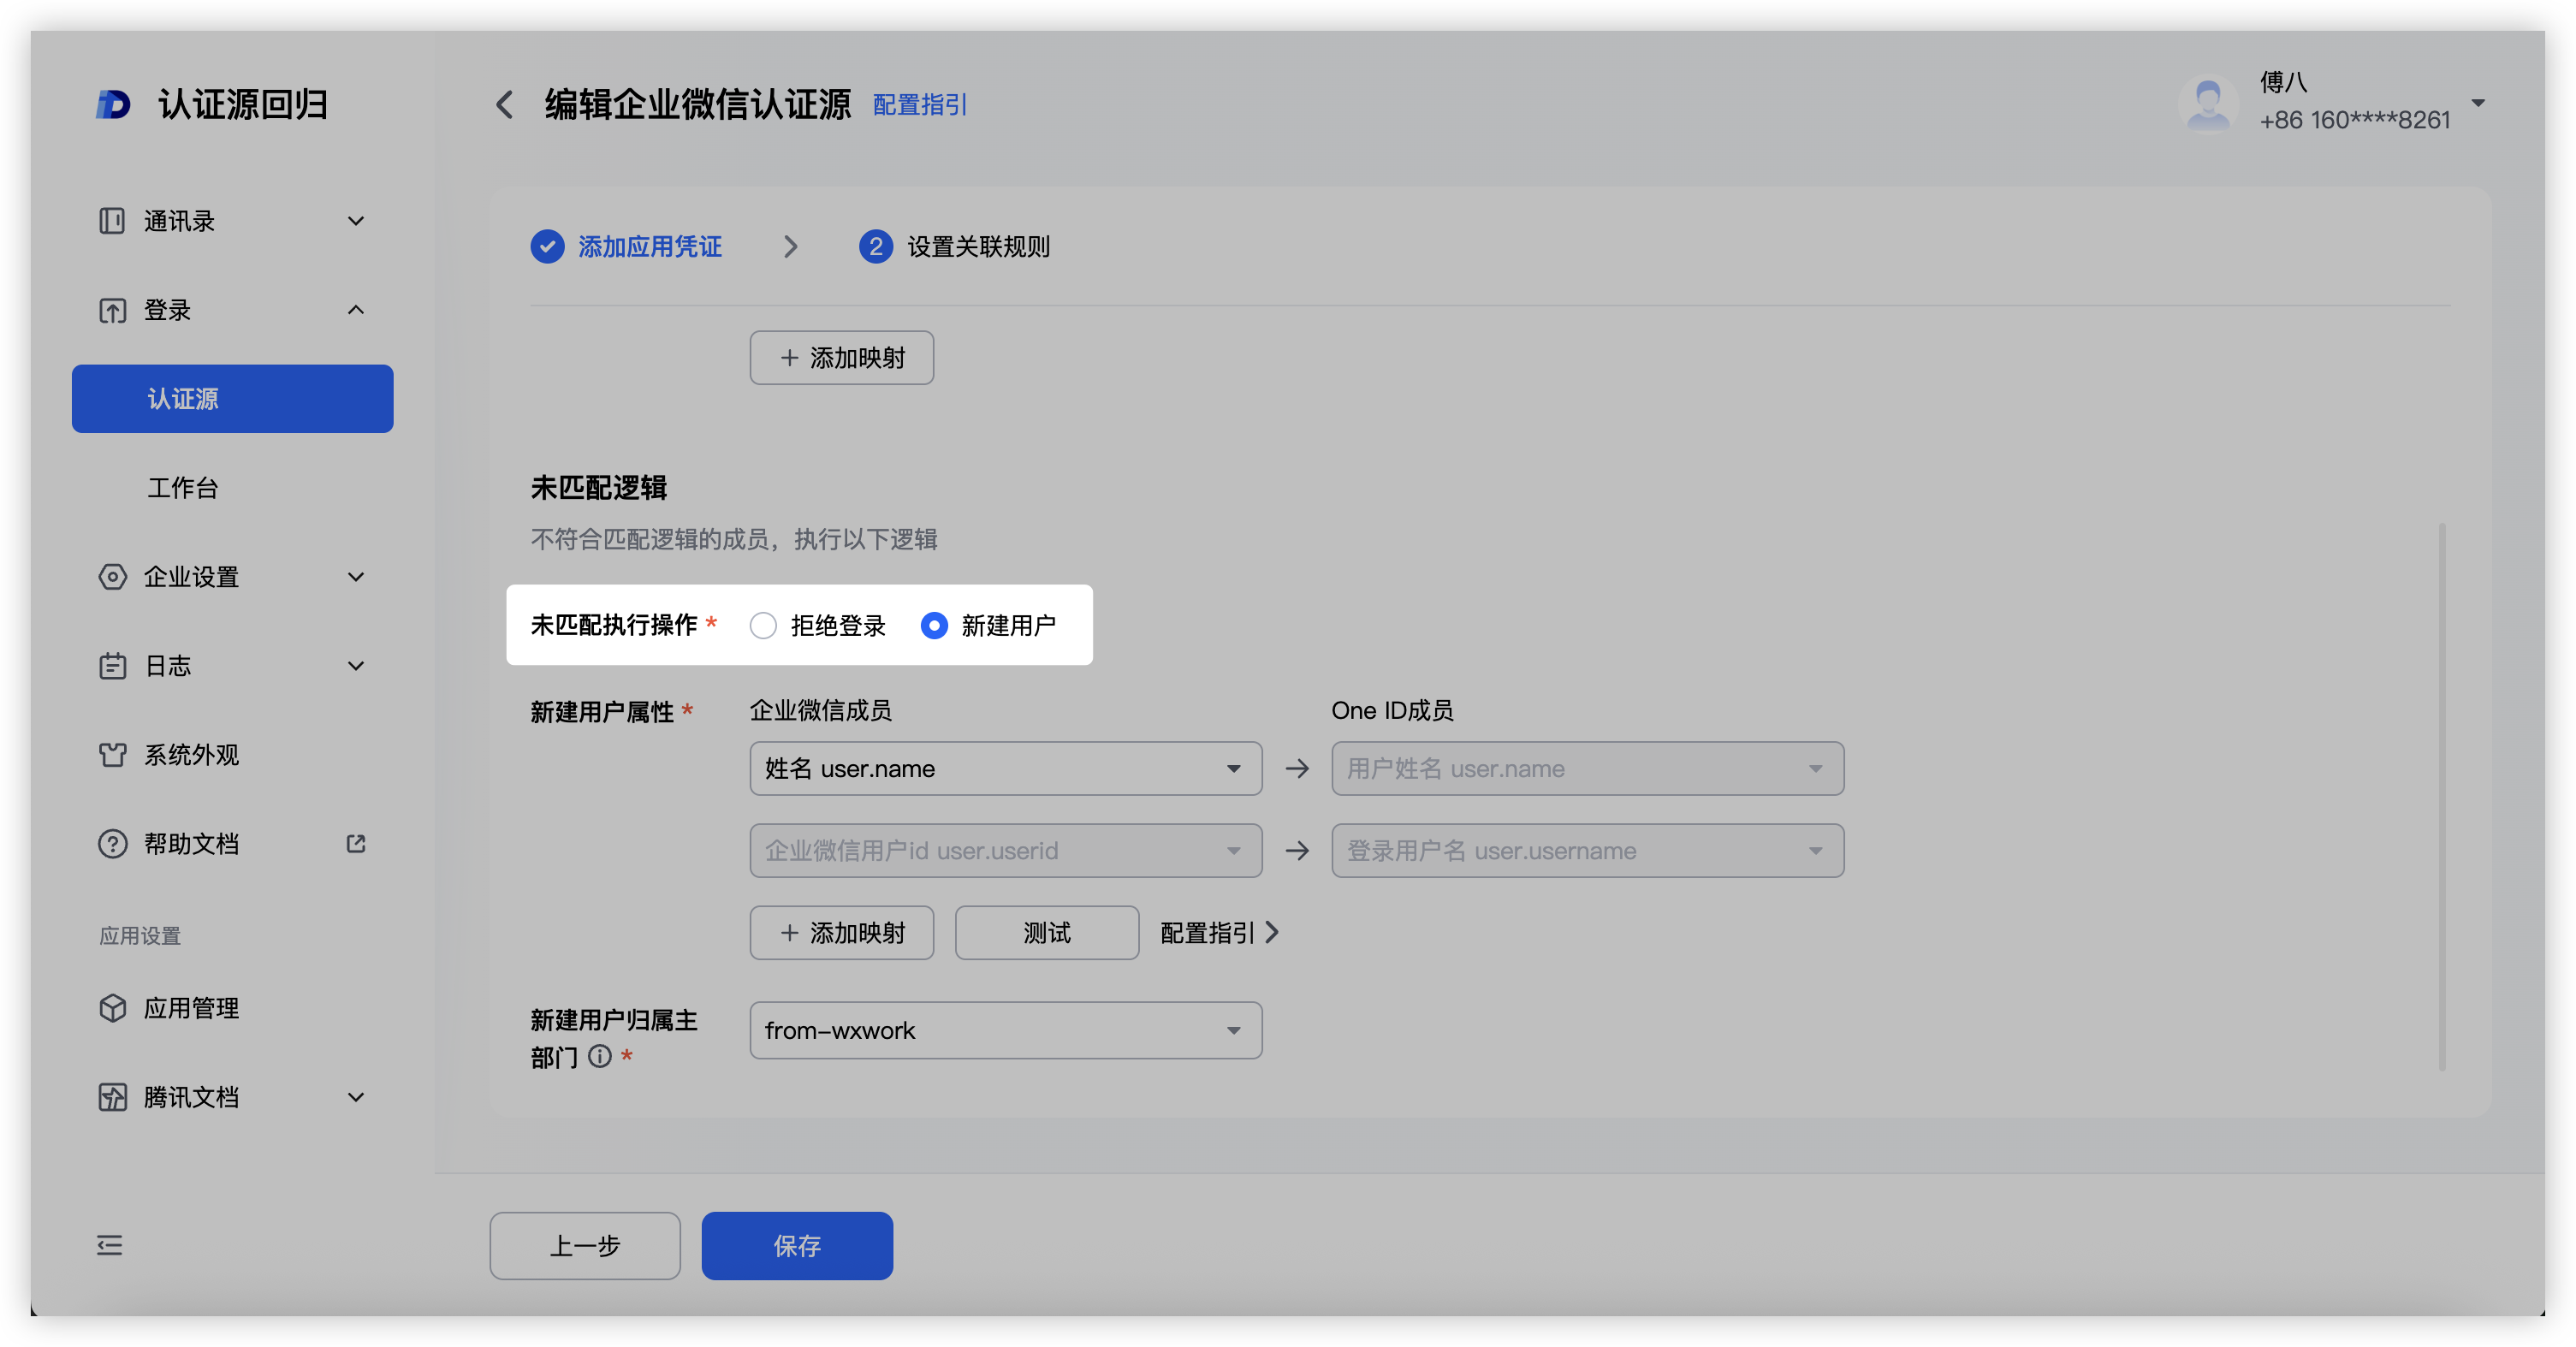Image resolution: width=2576 pixels, height=1347 pixels.
Task: Open the from-wxwork department dropdown
Action: pos(1005,1031)
